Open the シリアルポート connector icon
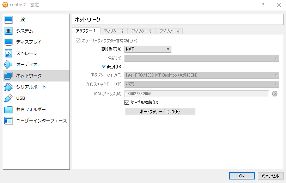Screen dimensions: 286x183 coord(8,87)
